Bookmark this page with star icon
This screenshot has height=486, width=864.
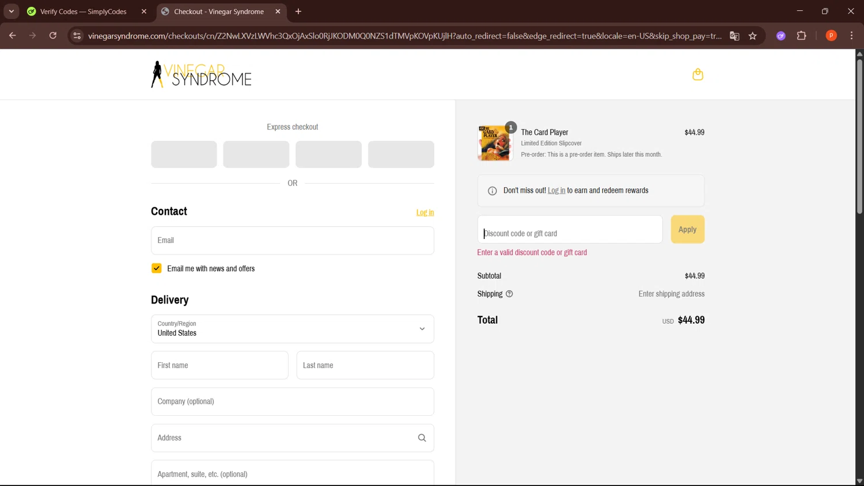point(752,36)
